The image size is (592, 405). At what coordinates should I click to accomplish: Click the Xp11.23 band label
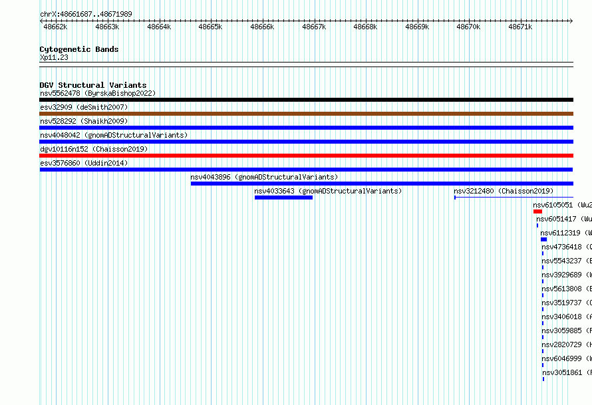coord(54,57)
